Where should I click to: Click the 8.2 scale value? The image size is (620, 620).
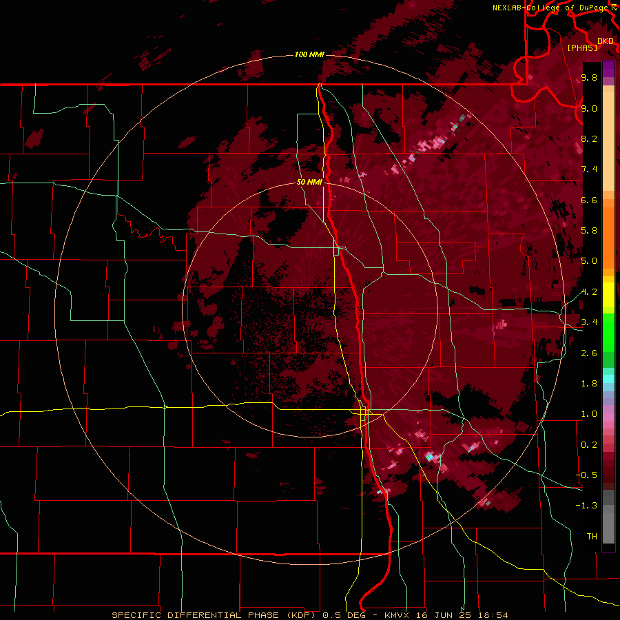589,138
